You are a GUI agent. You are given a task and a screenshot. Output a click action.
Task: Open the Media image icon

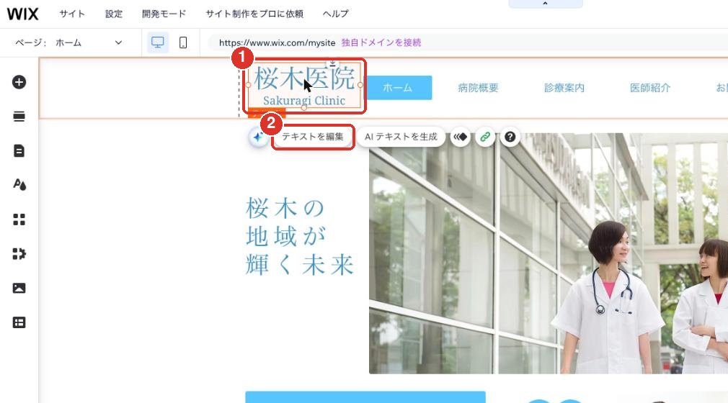19,288
